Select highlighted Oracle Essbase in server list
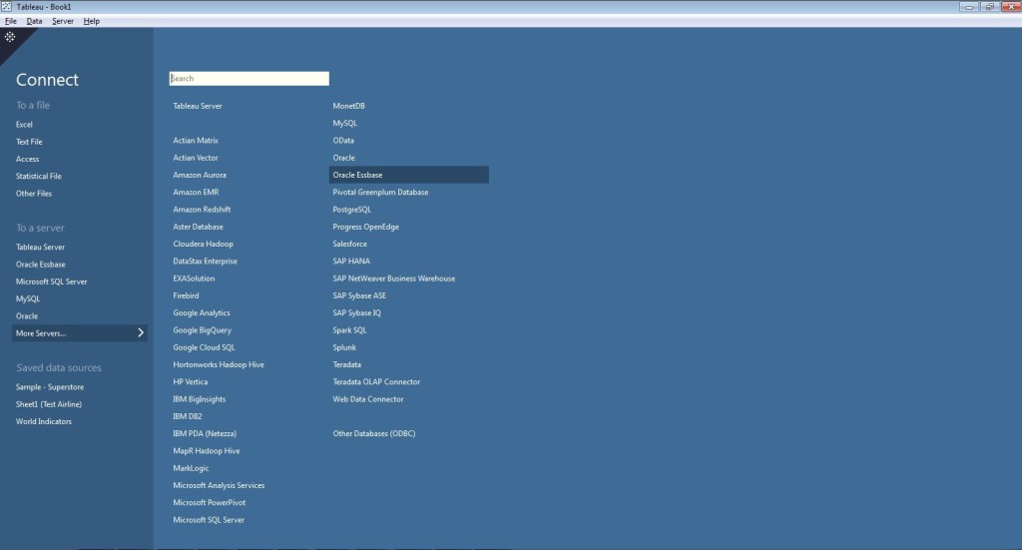 click(x=408, y=175)
